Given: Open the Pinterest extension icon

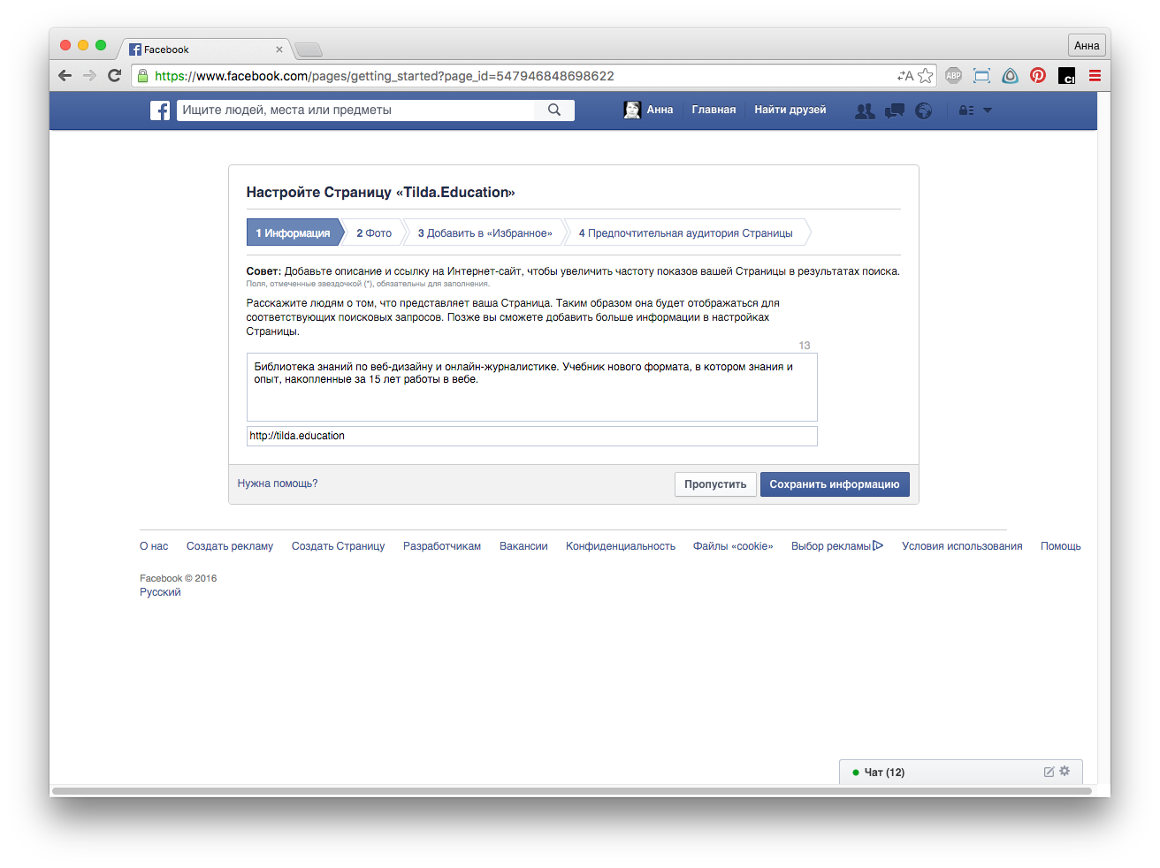Looking at the screenshot, I should (1038, 76).
